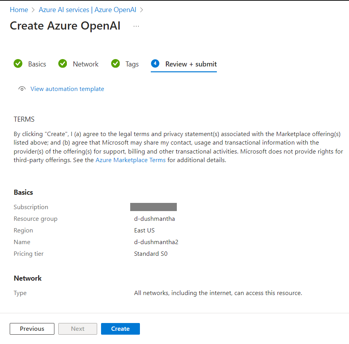Click the masked Subscription value
Viewport: 349px width, 344px height.
click(x=153, y=207)
